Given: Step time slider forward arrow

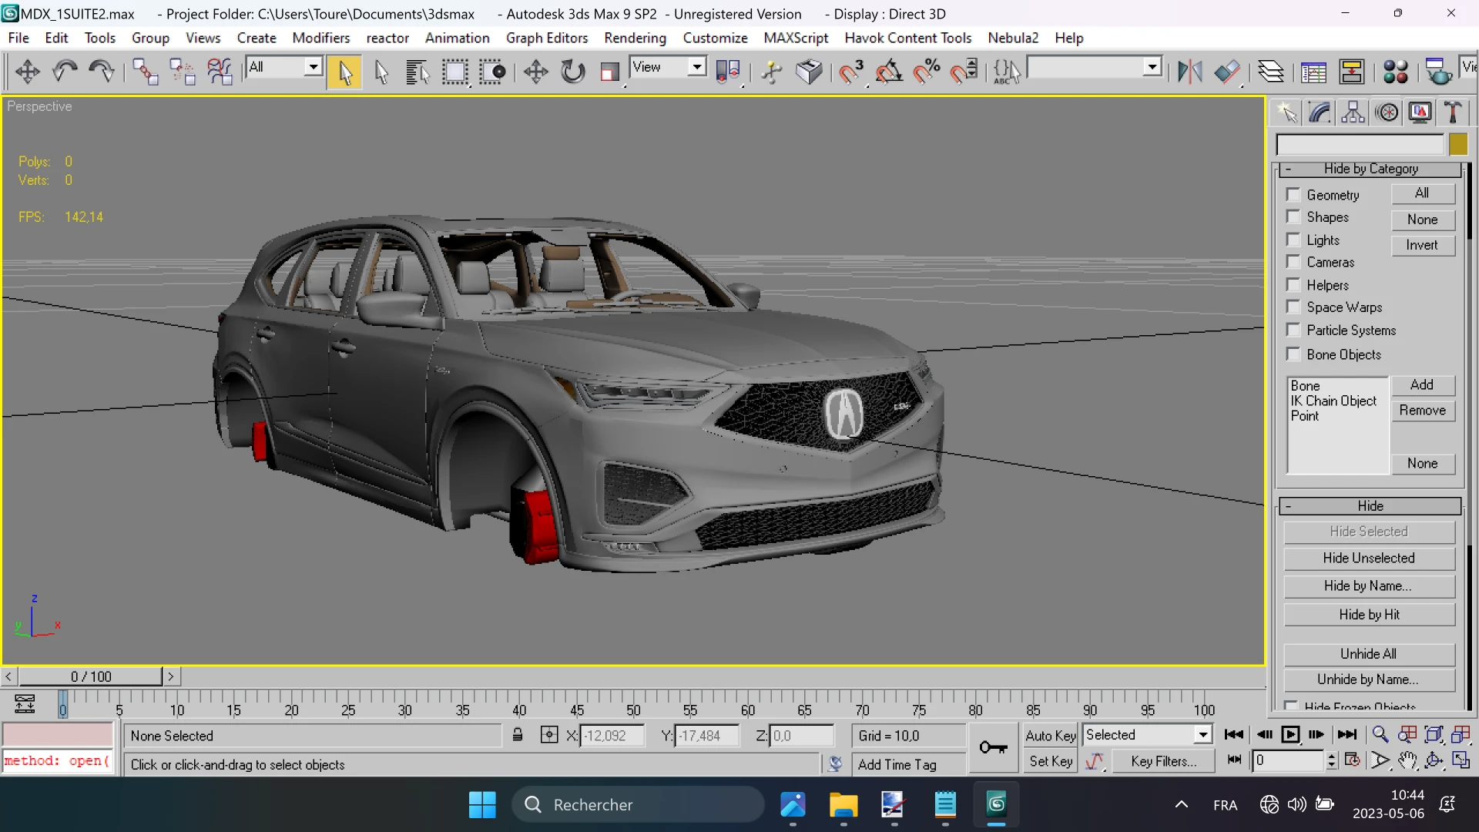Looking at the screenshot, I should pos(171,676).
